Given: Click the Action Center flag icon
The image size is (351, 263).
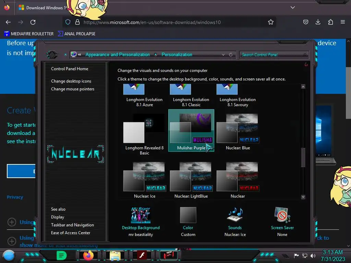Looking at the screenshot, I should point(296,255).
